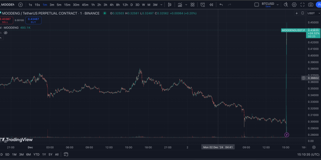Set date range to 5Y

click(x=51, y=154)
